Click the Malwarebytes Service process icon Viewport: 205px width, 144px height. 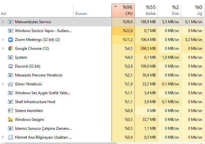tap(10, 22)
